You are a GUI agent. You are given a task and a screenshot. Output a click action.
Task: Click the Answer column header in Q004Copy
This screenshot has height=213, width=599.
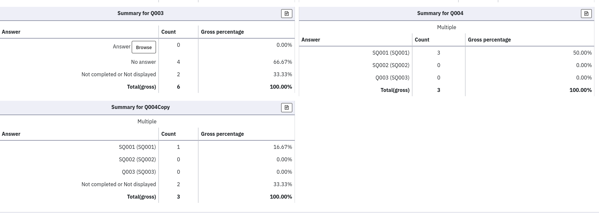pyautogui.click(x=11, y=134)
